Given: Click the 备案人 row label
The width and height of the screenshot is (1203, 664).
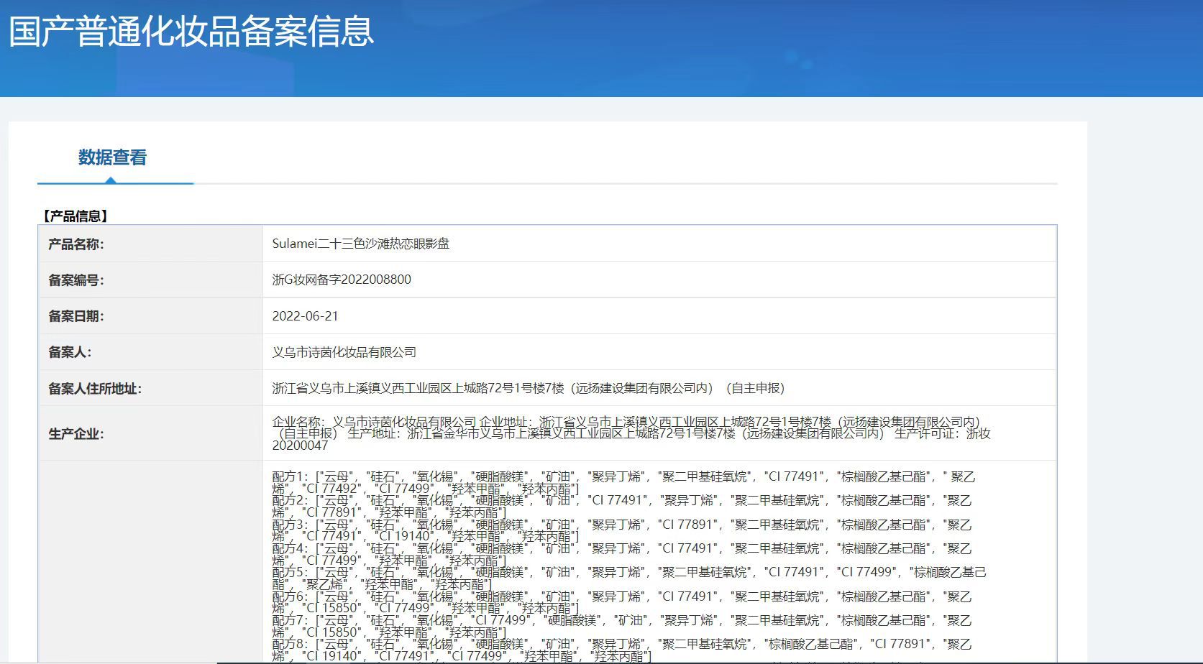Looking at the screenshot, I should [70, 352].
